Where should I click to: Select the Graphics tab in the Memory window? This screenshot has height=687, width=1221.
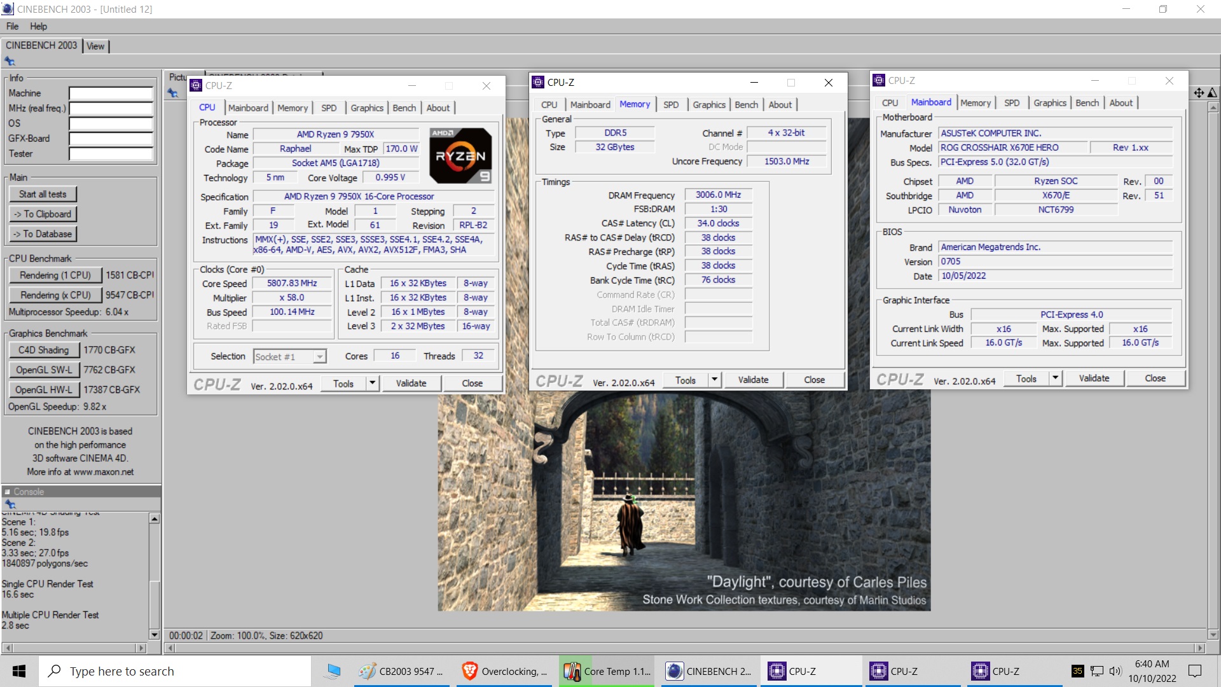click(709, 105)
